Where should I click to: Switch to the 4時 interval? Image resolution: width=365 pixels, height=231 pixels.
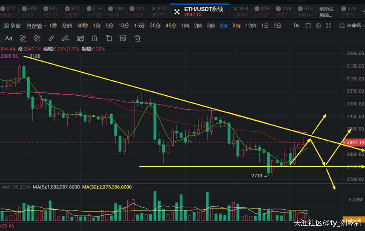coord(223,26)
